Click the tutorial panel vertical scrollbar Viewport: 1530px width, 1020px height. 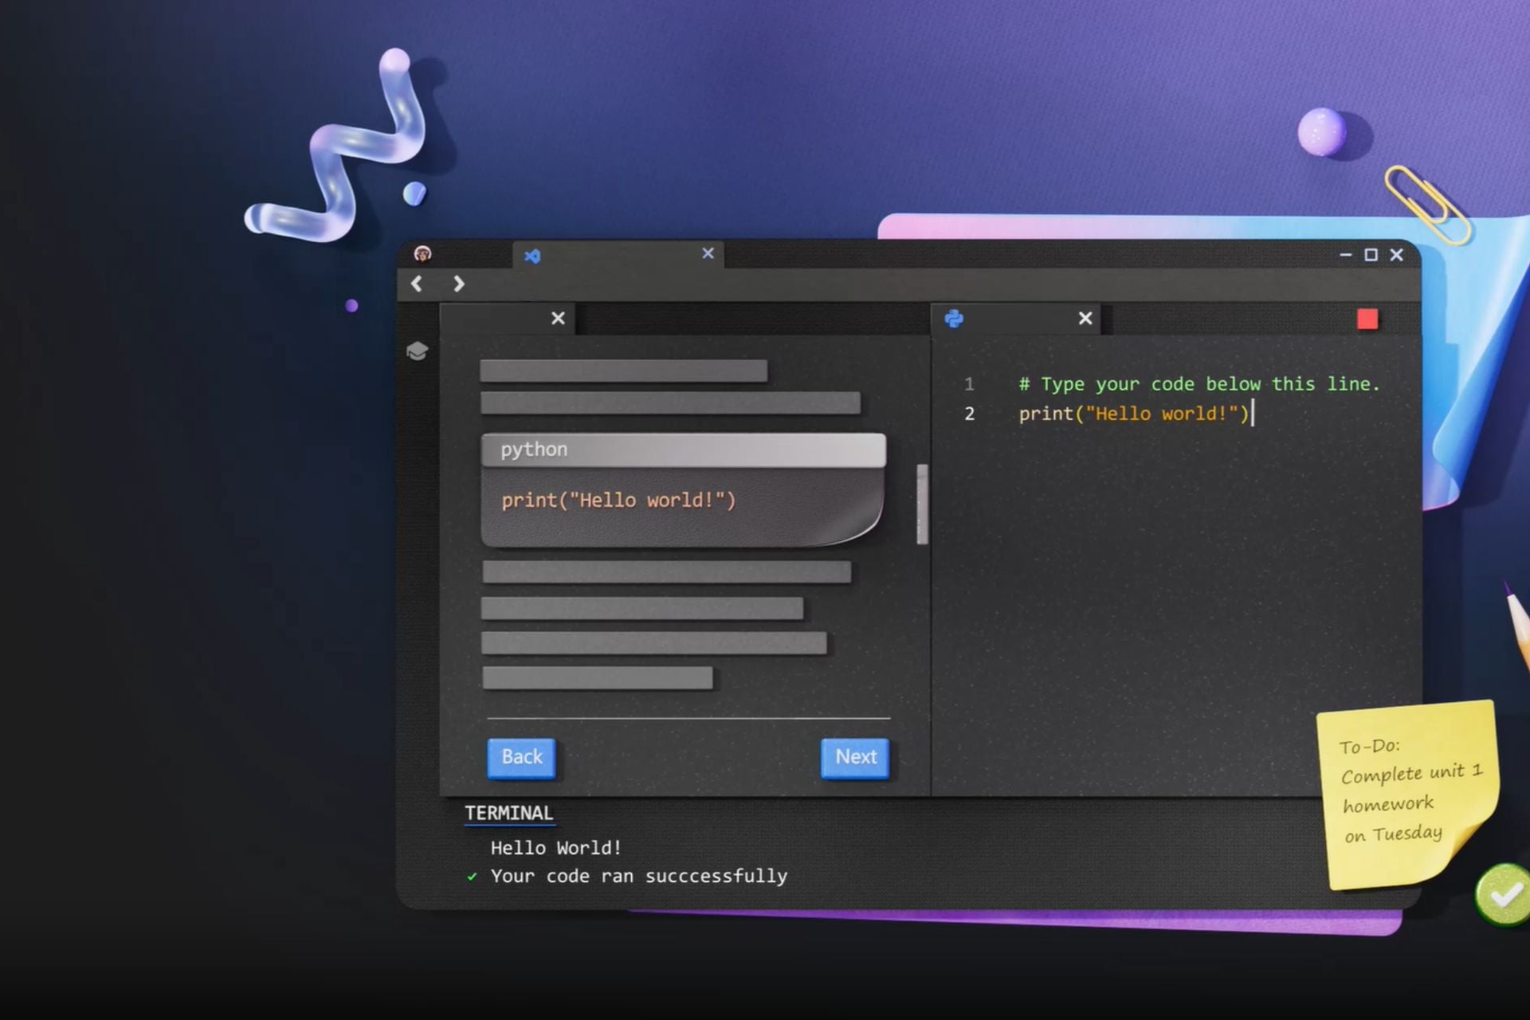click(922, 504)
